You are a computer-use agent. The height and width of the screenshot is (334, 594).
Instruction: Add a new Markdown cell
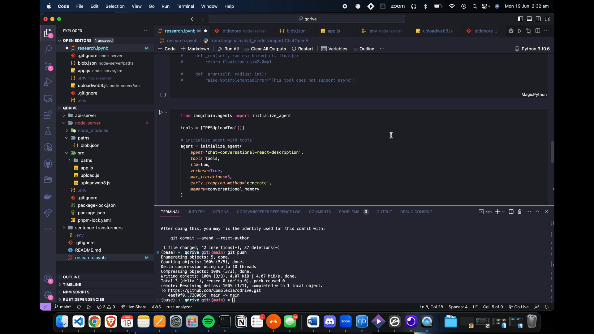point(195,49)
